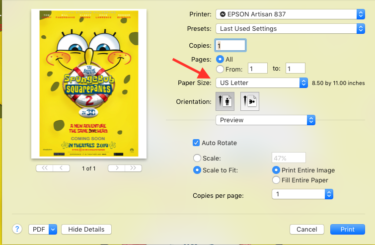Cancel the print dialog
Viewport: 375px width, 245px height.
pyautogui.click(x=307, y=230)
